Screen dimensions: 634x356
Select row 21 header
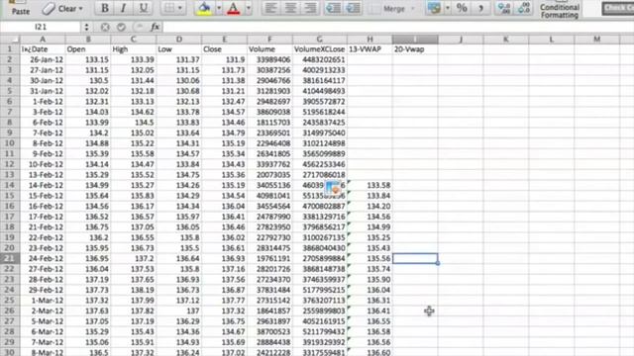(10, 258)
